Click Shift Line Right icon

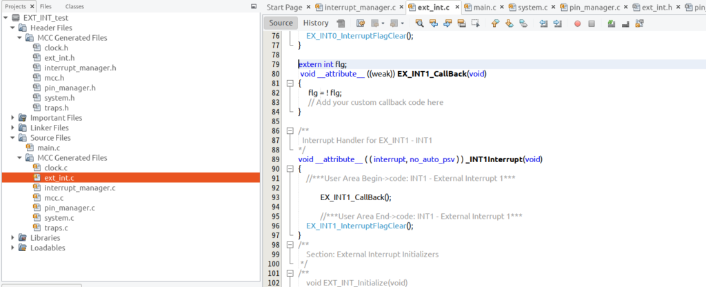point(557,23)
